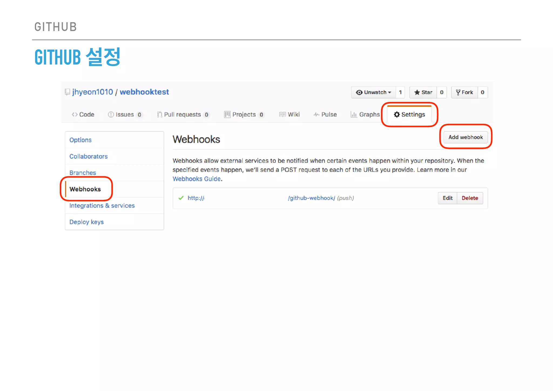Select Webhooks in the settings sidebar

114,189
